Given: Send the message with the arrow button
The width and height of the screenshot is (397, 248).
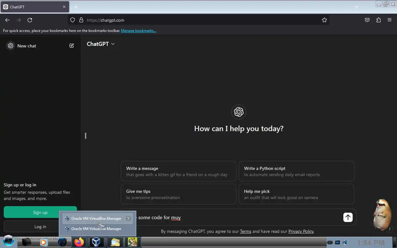Looking at the screenshot, I should 348,217.
